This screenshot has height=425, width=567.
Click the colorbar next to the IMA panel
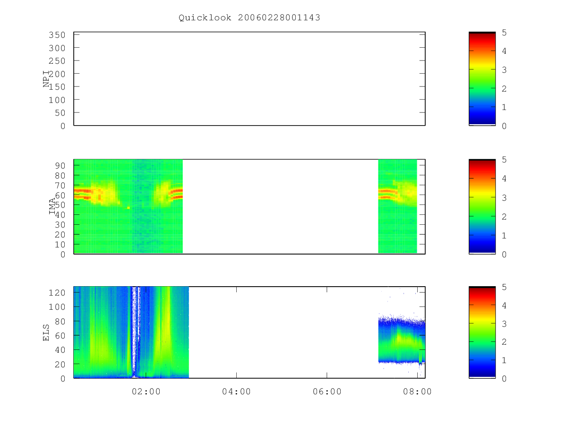coord(482,207)
